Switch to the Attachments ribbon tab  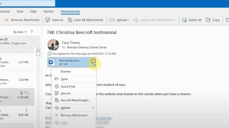(x=70, y=11)
